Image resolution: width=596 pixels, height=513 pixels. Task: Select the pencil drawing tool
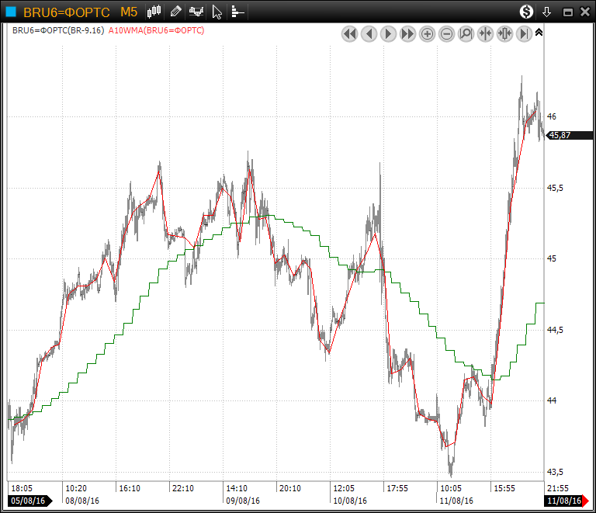tap(176, 12)
